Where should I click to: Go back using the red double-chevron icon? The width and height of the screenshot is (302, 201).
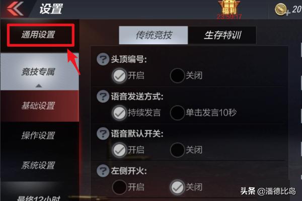click(x=15, y=9)
